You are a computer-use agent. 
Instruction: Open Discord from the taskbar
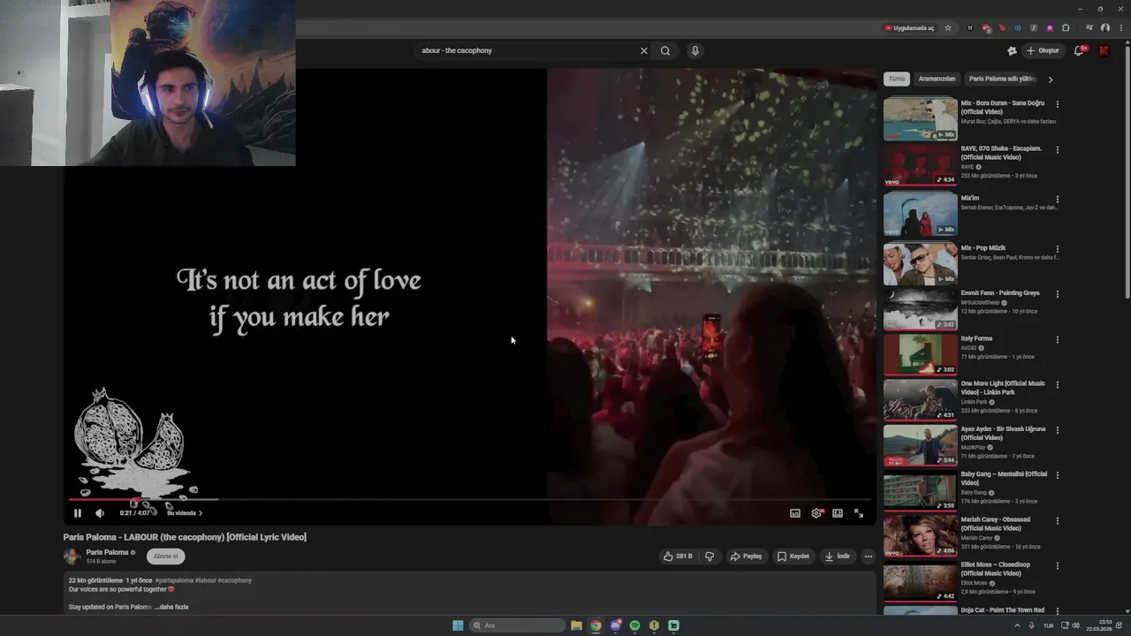pyautogui.click(x=616, y=625)
